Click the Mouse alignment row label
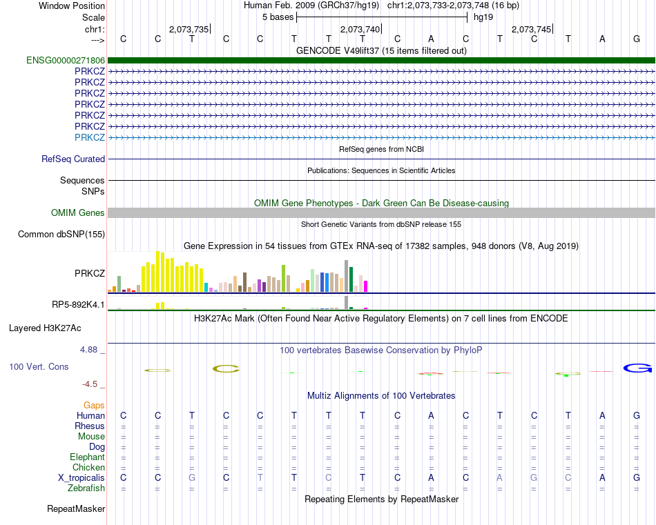The width and height of the screenshot is (656, 525). [x=91, y=437]
